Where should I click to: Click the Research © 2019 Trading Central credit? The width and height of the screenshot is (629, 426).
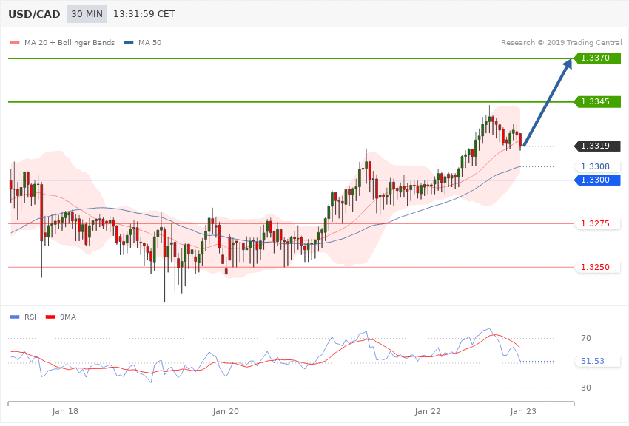[x=561, y=42]
